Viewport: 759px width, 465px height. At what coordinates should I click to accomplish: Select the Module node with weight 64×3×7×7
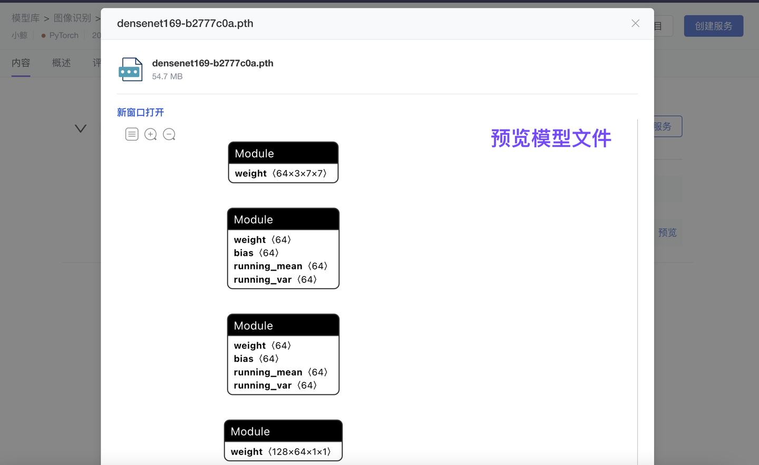click(283, 162)
